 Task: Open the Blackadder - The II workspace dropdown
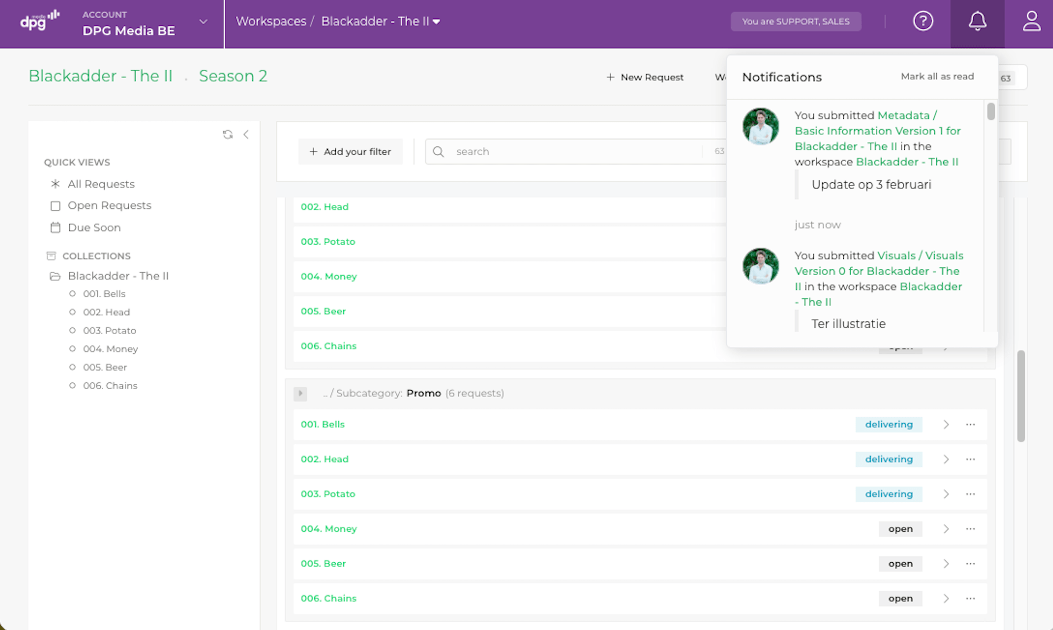(x=436, y=22)
